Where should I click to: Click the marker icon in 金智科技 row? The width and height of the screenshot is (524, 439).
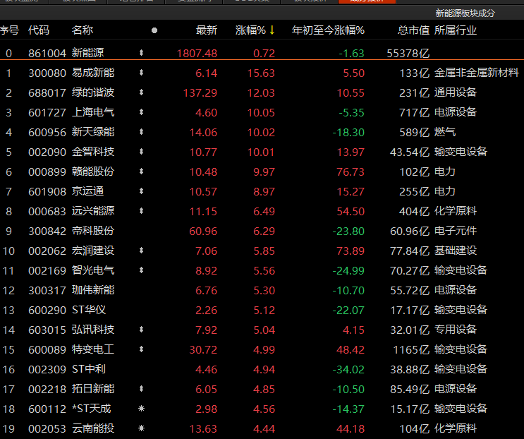(x=141, y=152)
